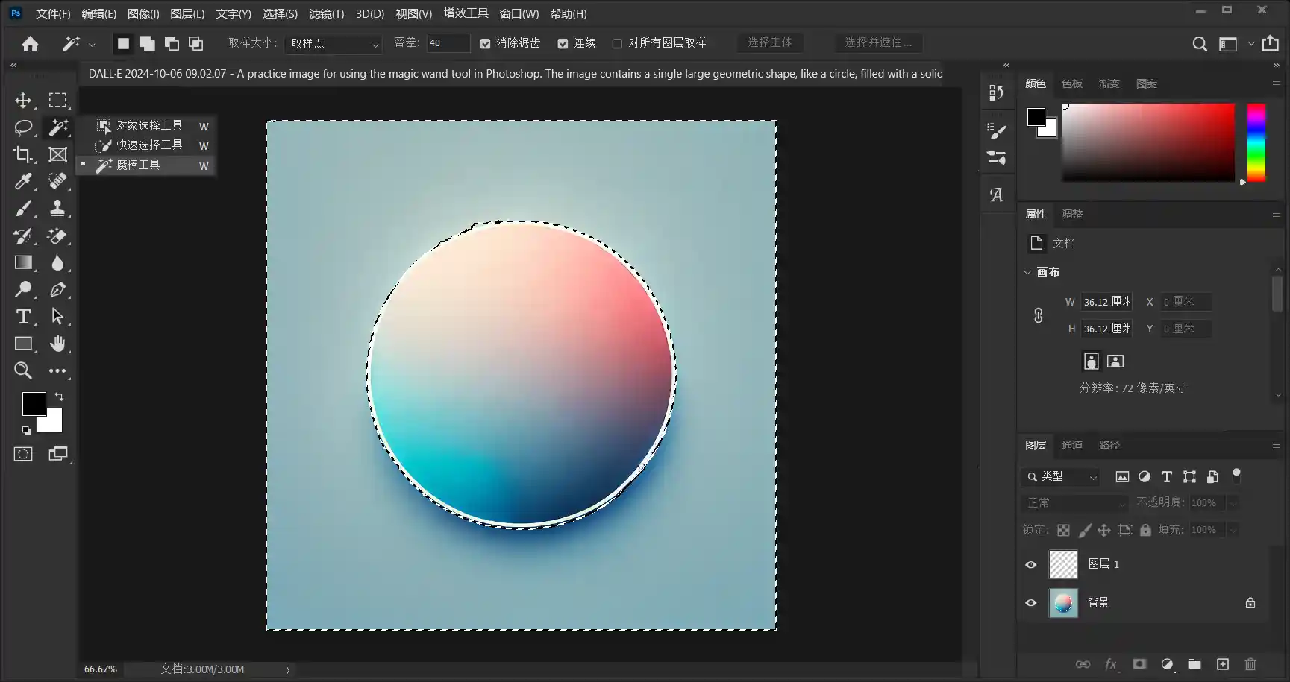The image size is (1290, 682).
Task: Swap foreground and background colors
Action: [59, 397]
